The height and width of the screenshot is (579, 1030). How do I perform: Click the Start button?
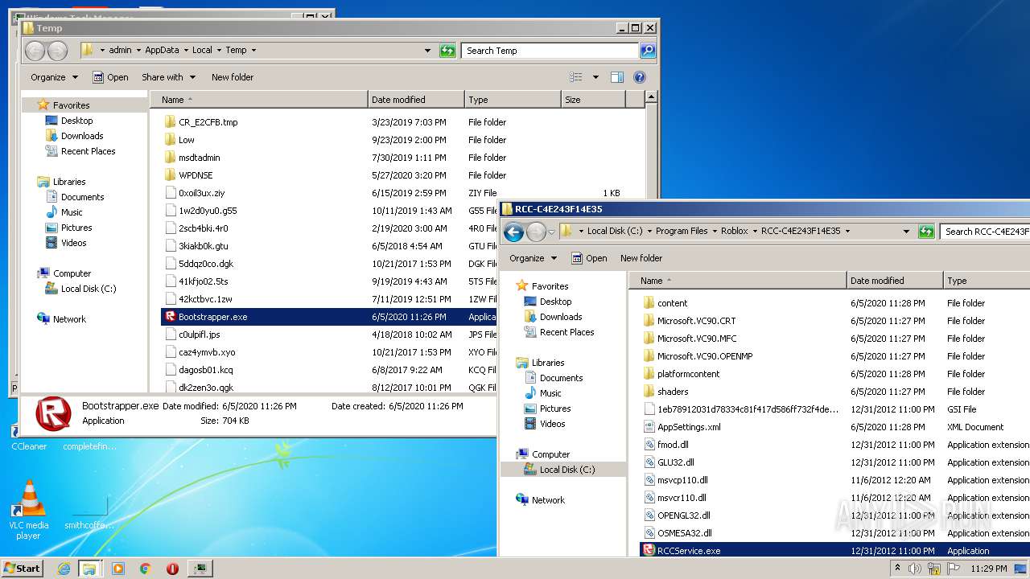(x=22, y=569)
